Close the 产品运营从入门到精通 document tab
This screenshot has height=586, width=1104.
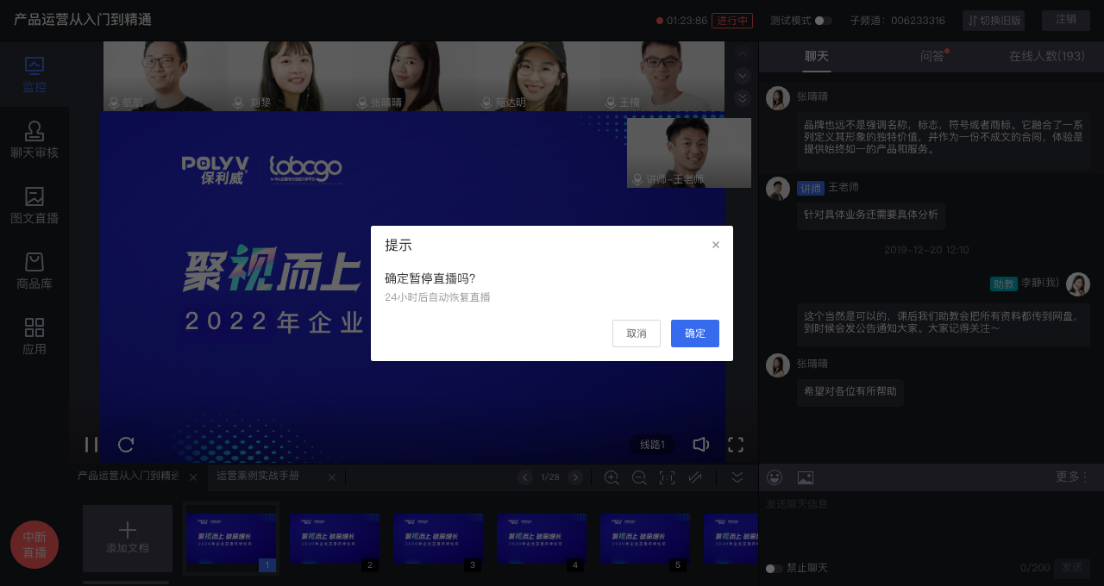(193, 477)
